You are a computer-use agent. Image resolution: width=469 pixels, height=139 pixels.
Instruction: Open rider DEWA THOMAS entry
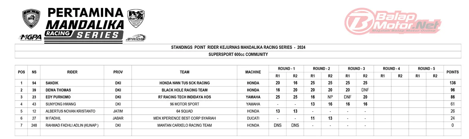58,90
